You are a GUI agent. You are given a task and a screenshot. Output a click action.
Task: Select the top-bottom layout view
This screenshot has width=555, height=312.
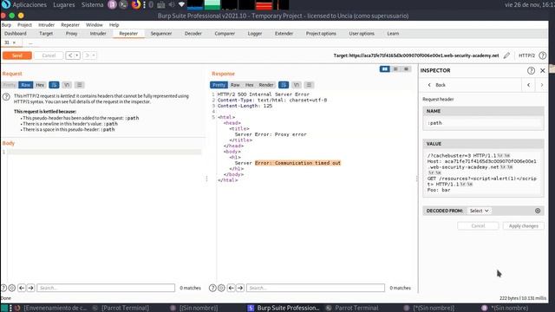pos(395,69)
